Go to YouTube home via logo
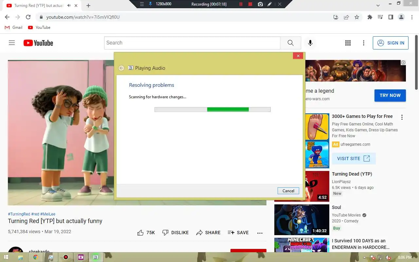Viewport: 419px width, 262px height. pos(38,43)
